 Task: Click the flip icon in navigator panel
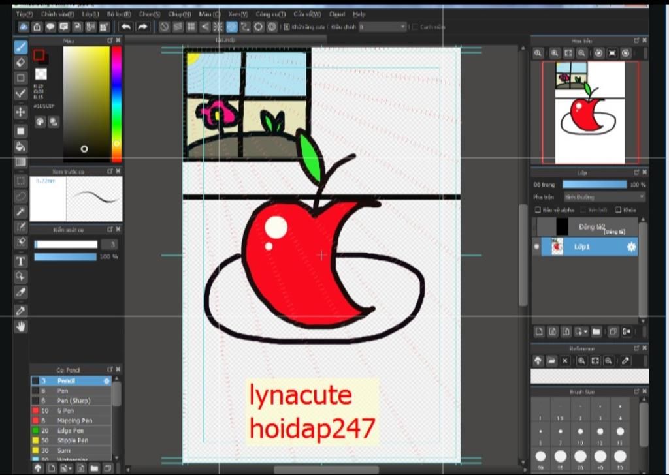tap(612, 54)
